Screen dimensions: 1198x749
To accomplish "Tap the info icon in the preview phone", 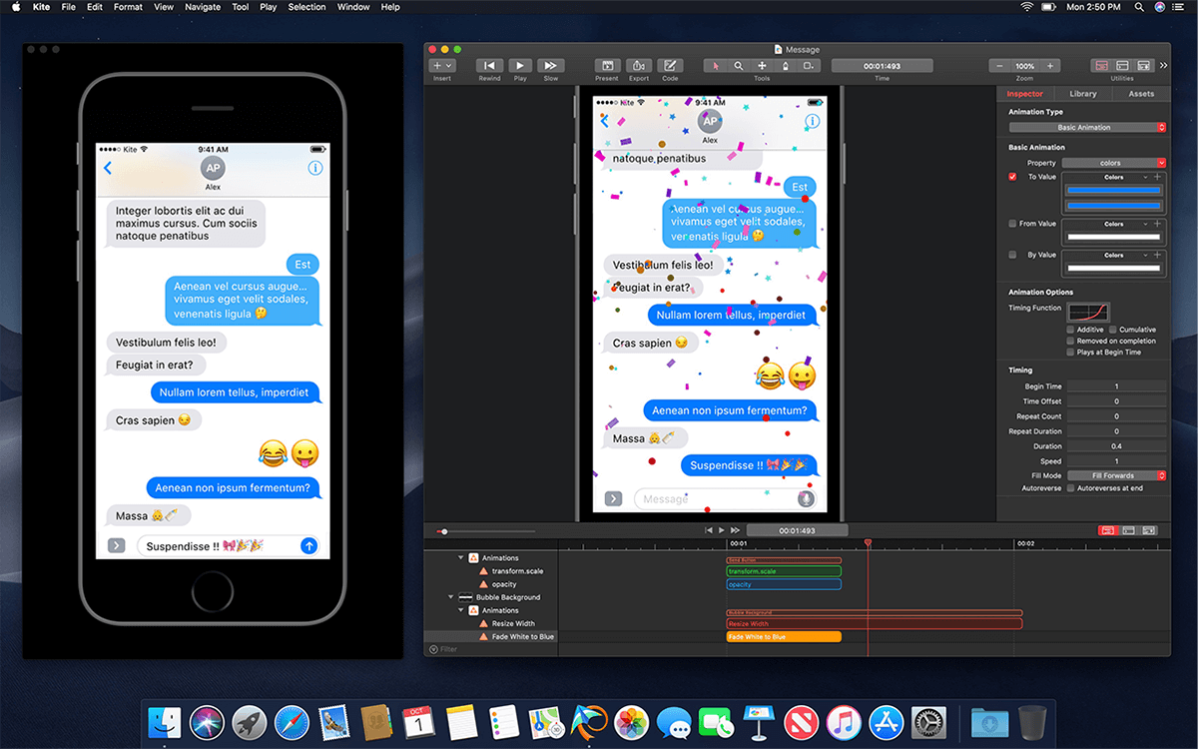I will (315, 168).
